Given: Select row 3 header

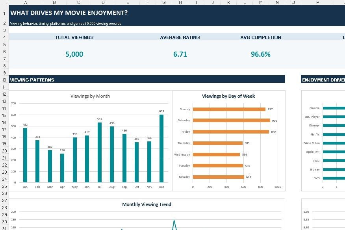Looking at the screenshot, I should pos(4,30).
